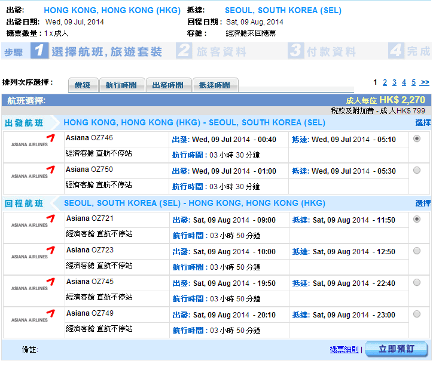This screenshot has width=436, height=367.
Task: Click Asiana Airlines logo for flight OZ723
Action: coord(33,255)
